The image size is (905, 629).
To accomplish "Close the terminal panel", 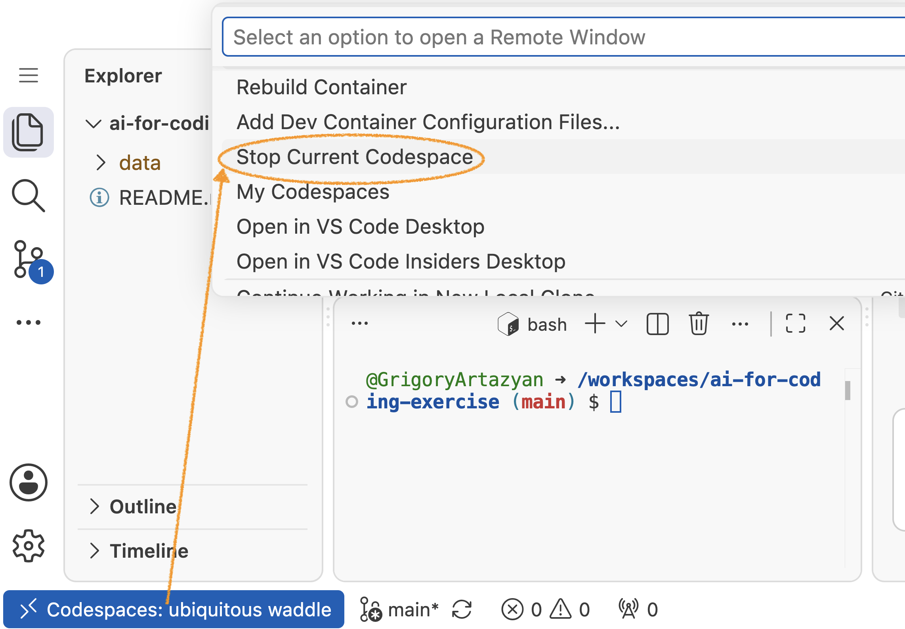I will (837, 324).
